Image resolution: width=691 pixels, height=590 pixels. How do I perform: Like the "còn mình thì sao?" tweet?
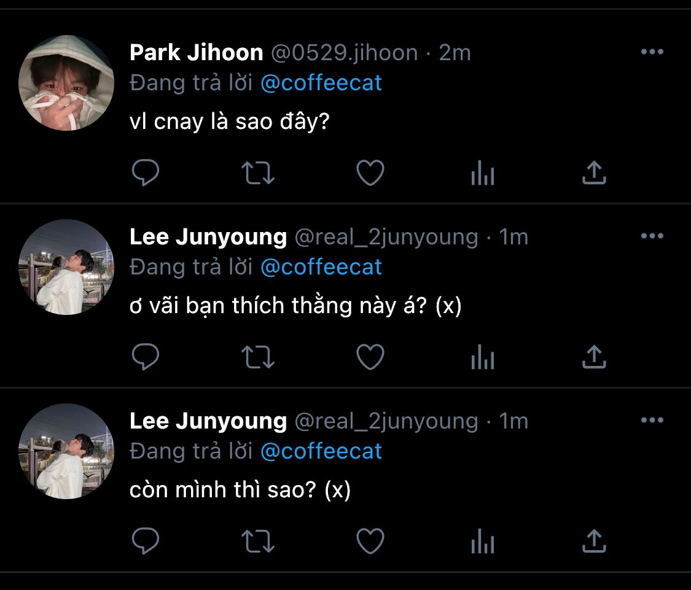coord(370,541)
